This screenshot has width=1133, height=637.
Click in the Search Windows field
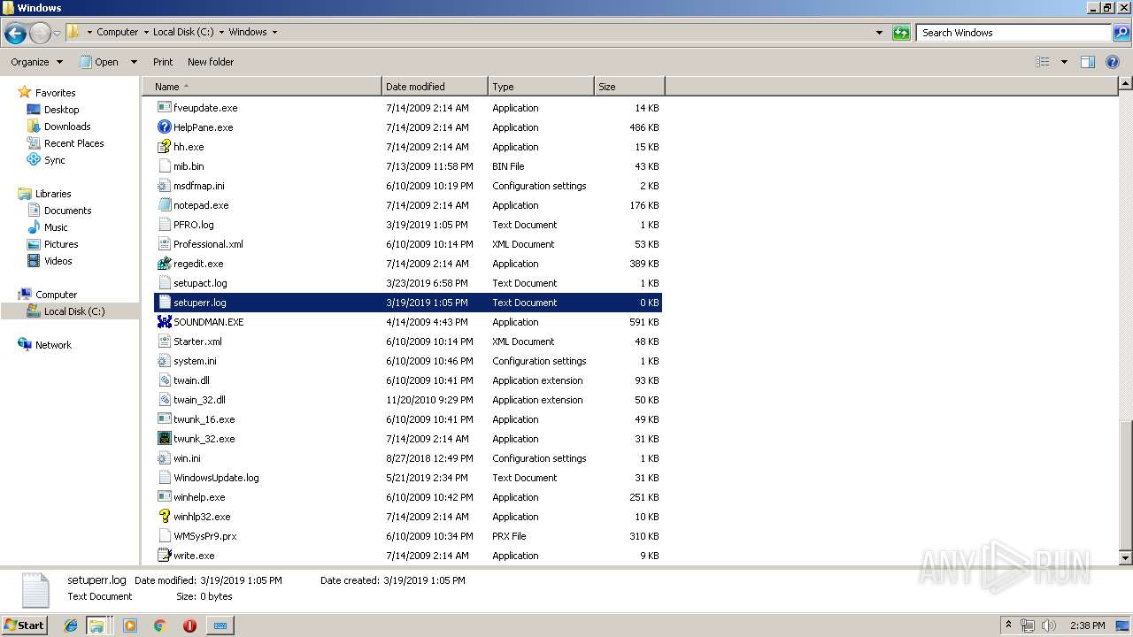pyautogui.click(x=1014, y=33)
